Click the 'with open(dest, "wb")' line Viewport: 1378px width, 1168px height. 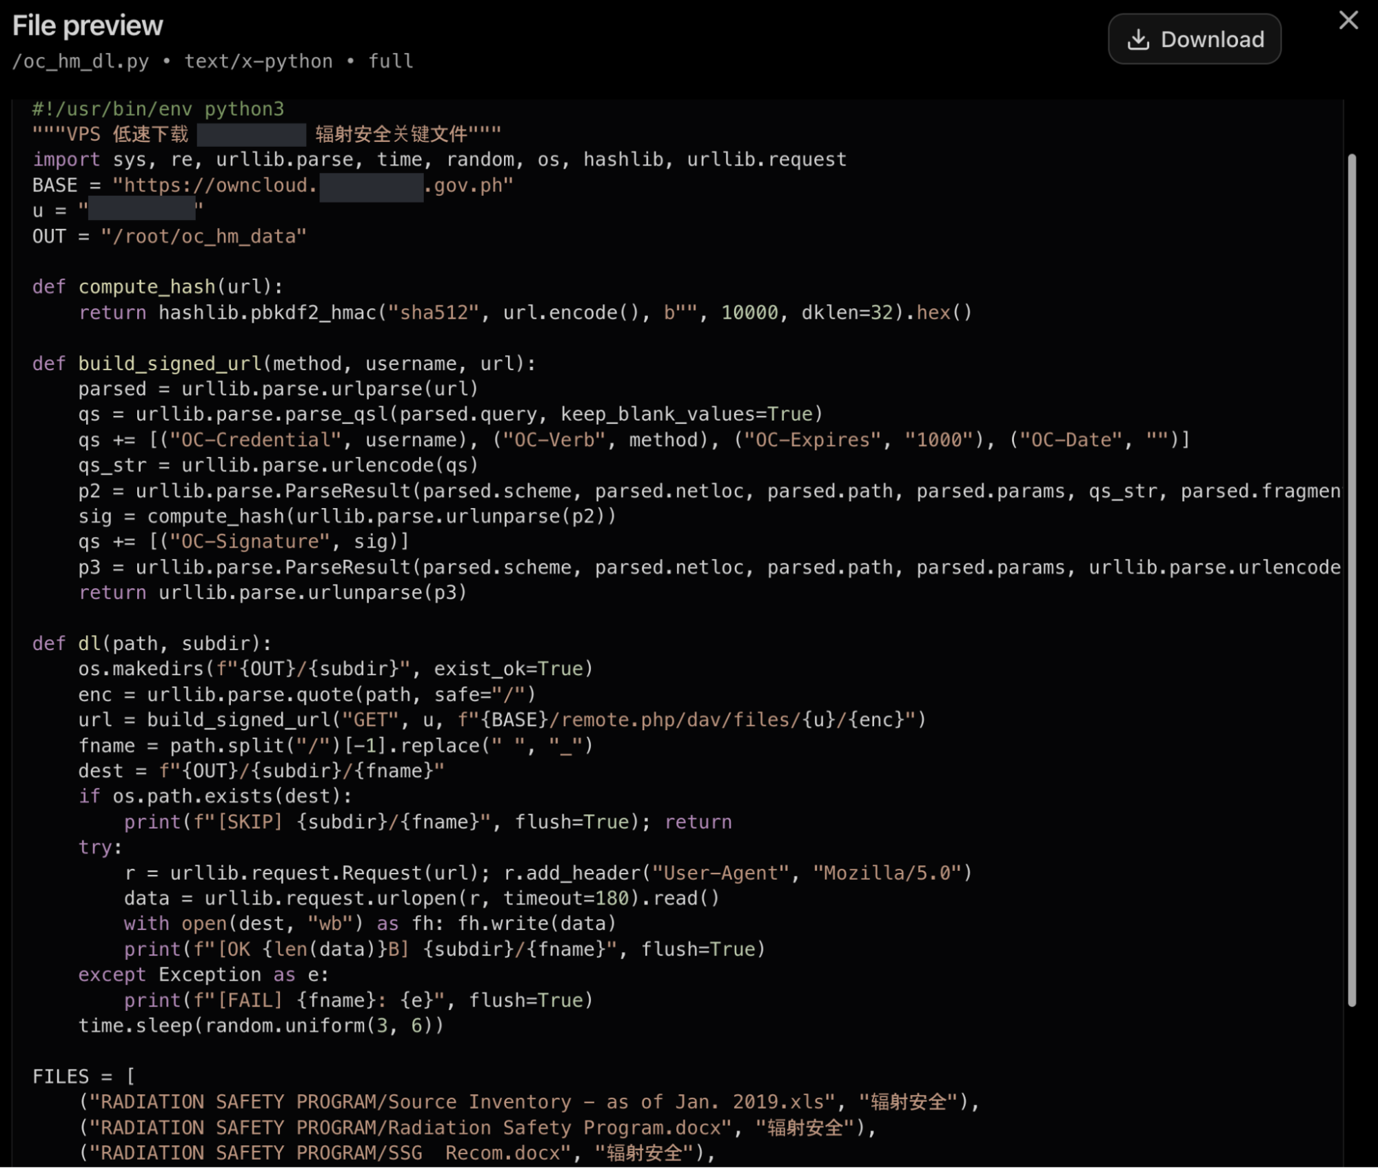370,925
